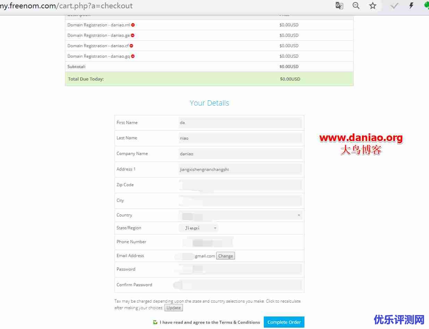Click Complete Order
429x329 pixels.
click(284, 322)
